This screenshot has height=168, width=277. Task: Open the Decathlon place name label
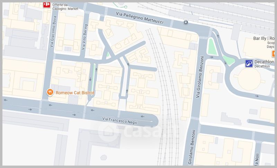tap(265, 61)
